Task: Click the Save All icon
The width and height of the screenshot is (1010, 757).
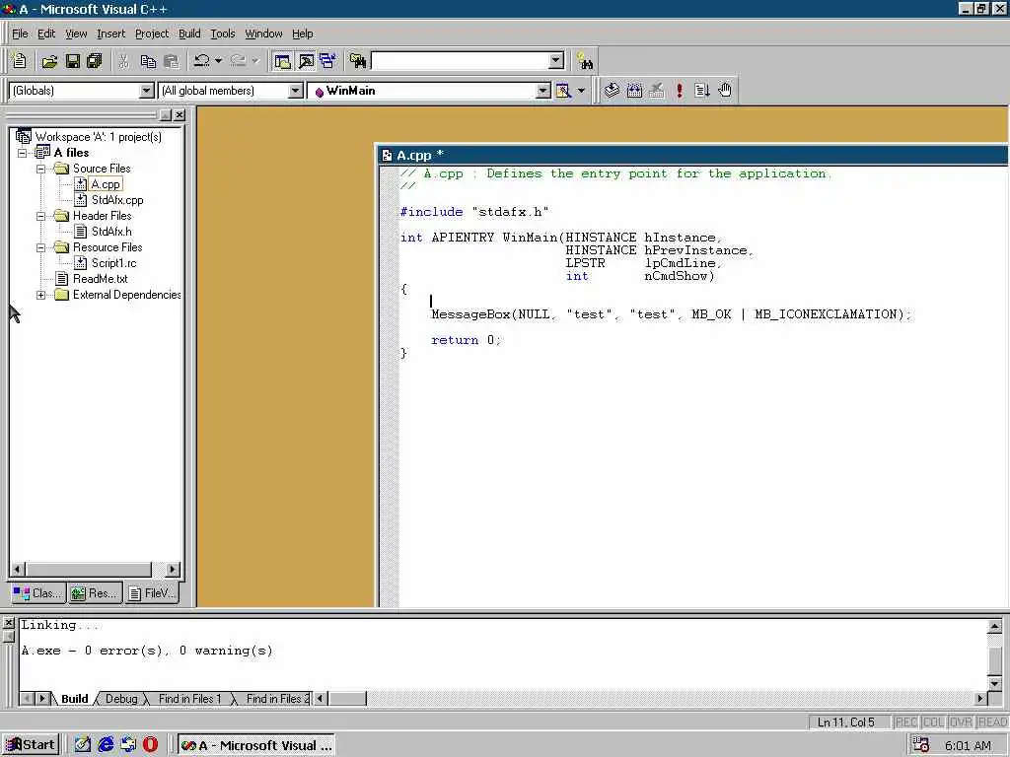Action: [x=95, y=61]
